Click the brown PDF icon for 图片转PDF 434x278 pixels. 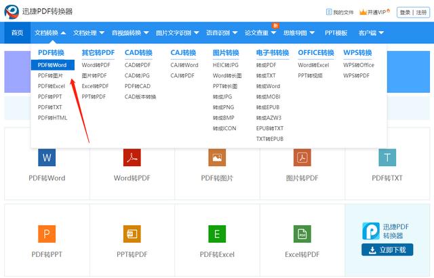302,157
